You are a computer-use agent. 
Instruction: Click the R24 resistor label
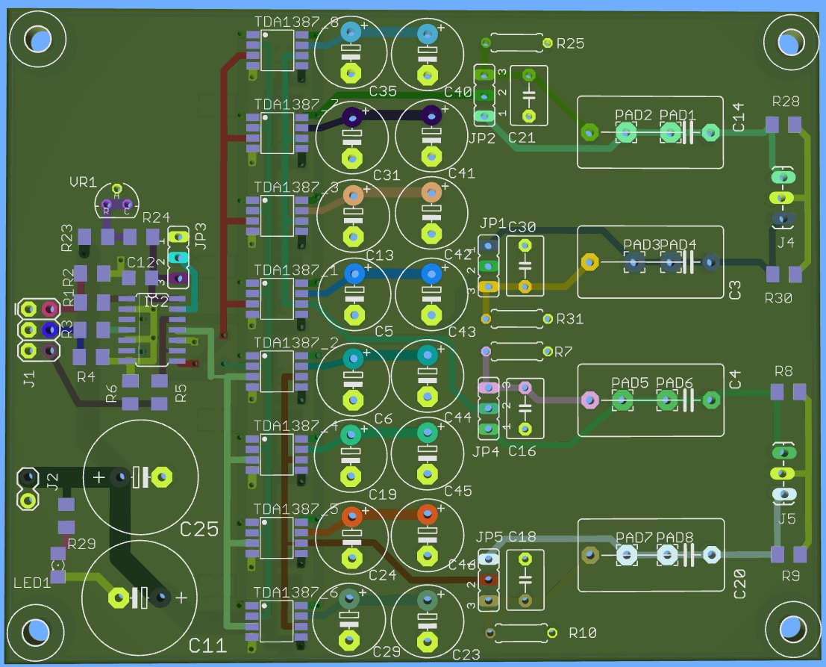tap(157, 217)
